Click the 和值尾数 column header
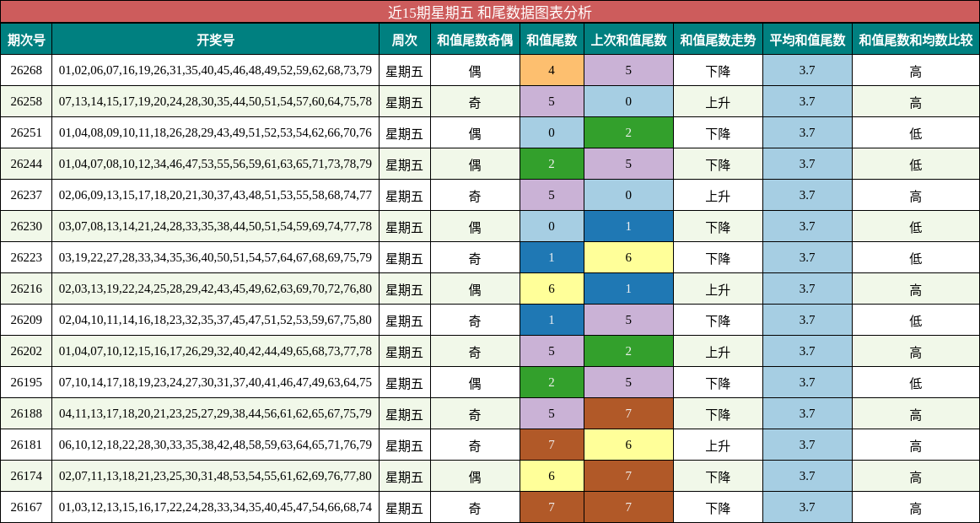The width and height of the screenshot is (980, 523). (x=552, y=40)
